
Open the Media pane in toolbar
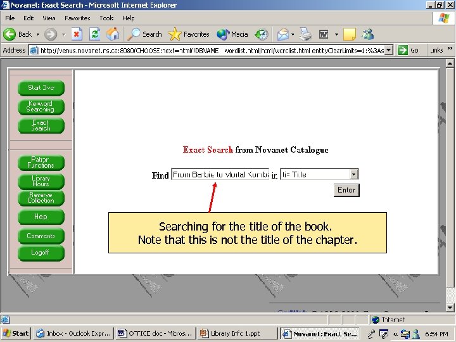[232, 34]
